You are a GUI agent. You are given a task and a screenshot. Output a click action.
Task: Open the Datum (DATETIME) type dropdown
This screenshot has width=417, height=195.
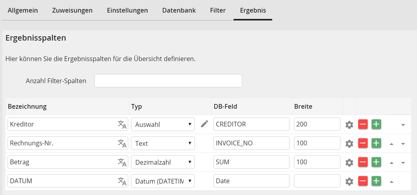(x=163, y=181)
